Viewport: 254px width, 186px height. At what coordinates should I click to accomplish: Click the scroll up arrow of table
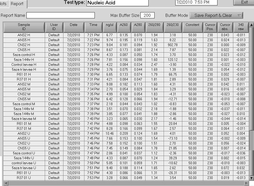pyautogui.click(x=251, y=25)
